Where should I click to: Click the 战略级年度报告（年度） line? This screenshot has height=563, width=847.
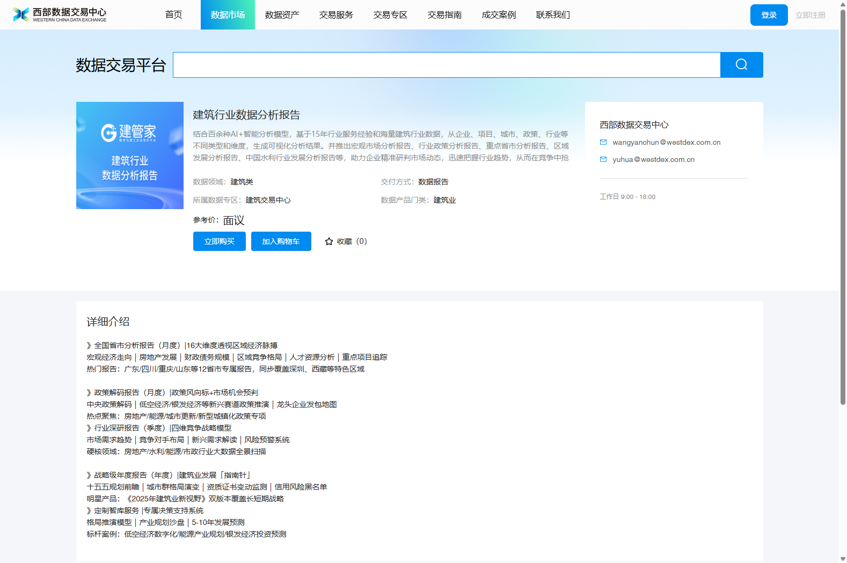(169, 475)
